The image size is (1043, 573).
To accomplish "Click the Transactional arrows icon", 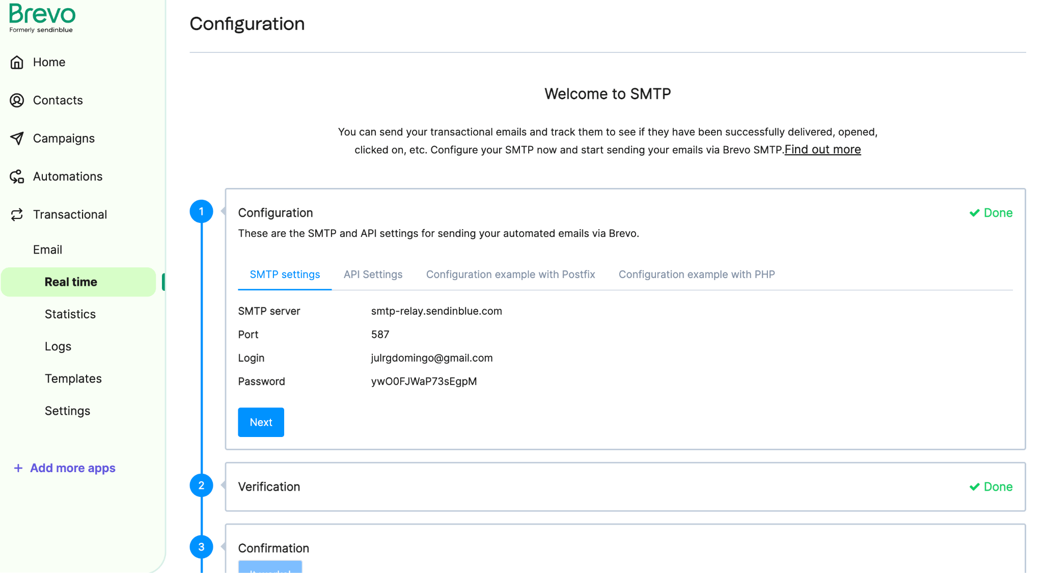I will (x=17, y=214).
